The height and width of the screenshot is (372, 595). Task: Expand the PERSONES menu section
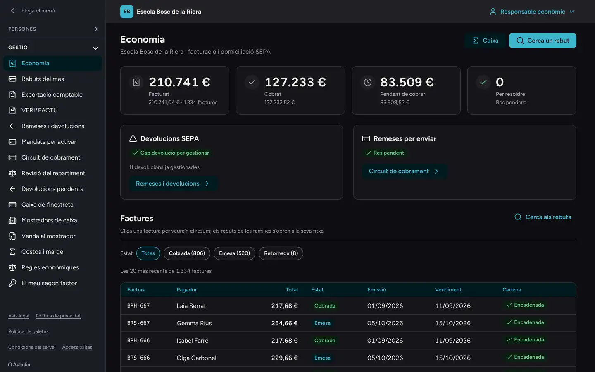pyautogui.click(x=53, y=29)
